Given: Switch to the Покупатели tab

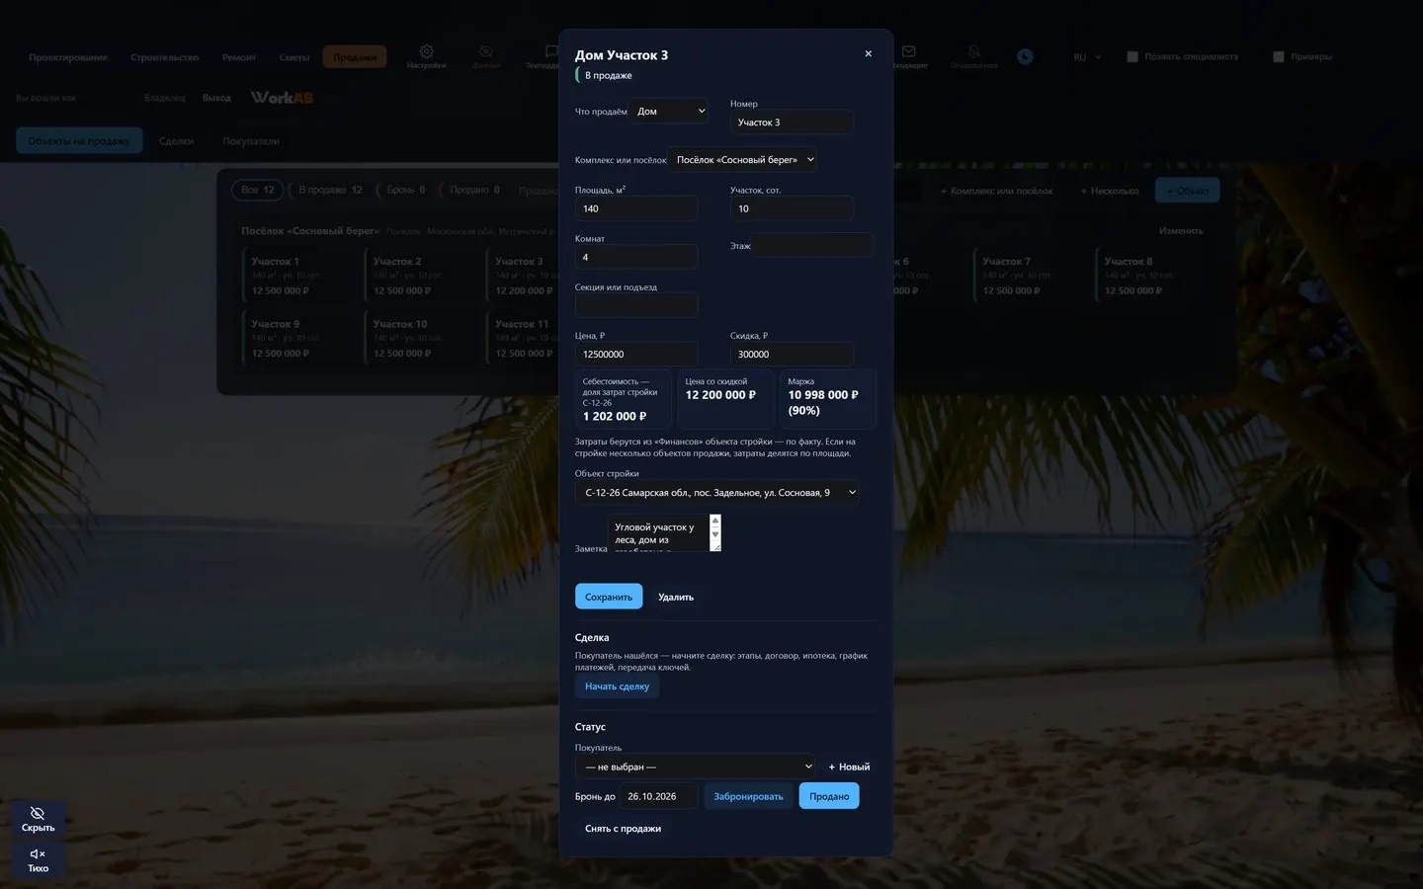Looking at the screenshot, I should 251,141.
